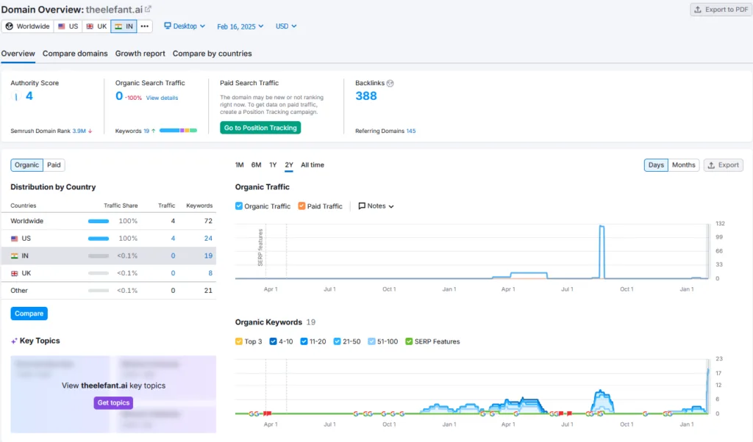Click Semrush Domain Rank down arrow

(90, 131)
